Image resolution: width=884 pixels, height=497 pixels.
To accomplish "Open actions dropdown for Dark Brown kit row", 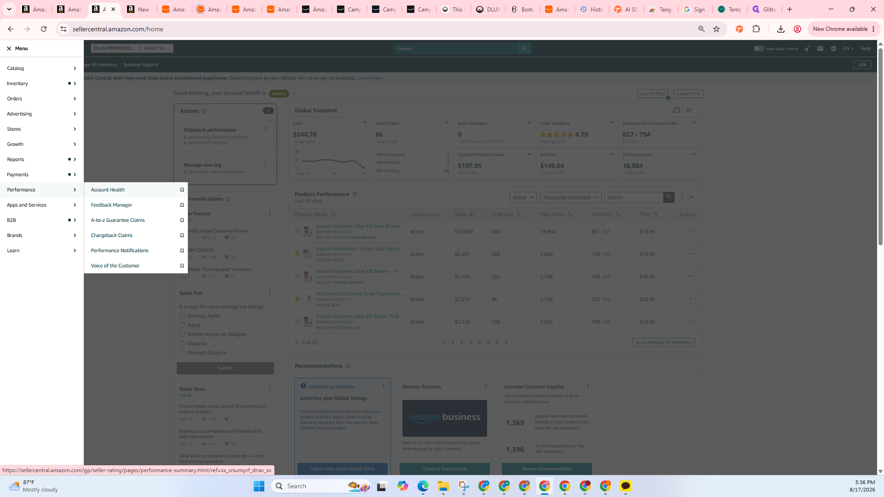I will pyautogui.click(x=690, y=231).
